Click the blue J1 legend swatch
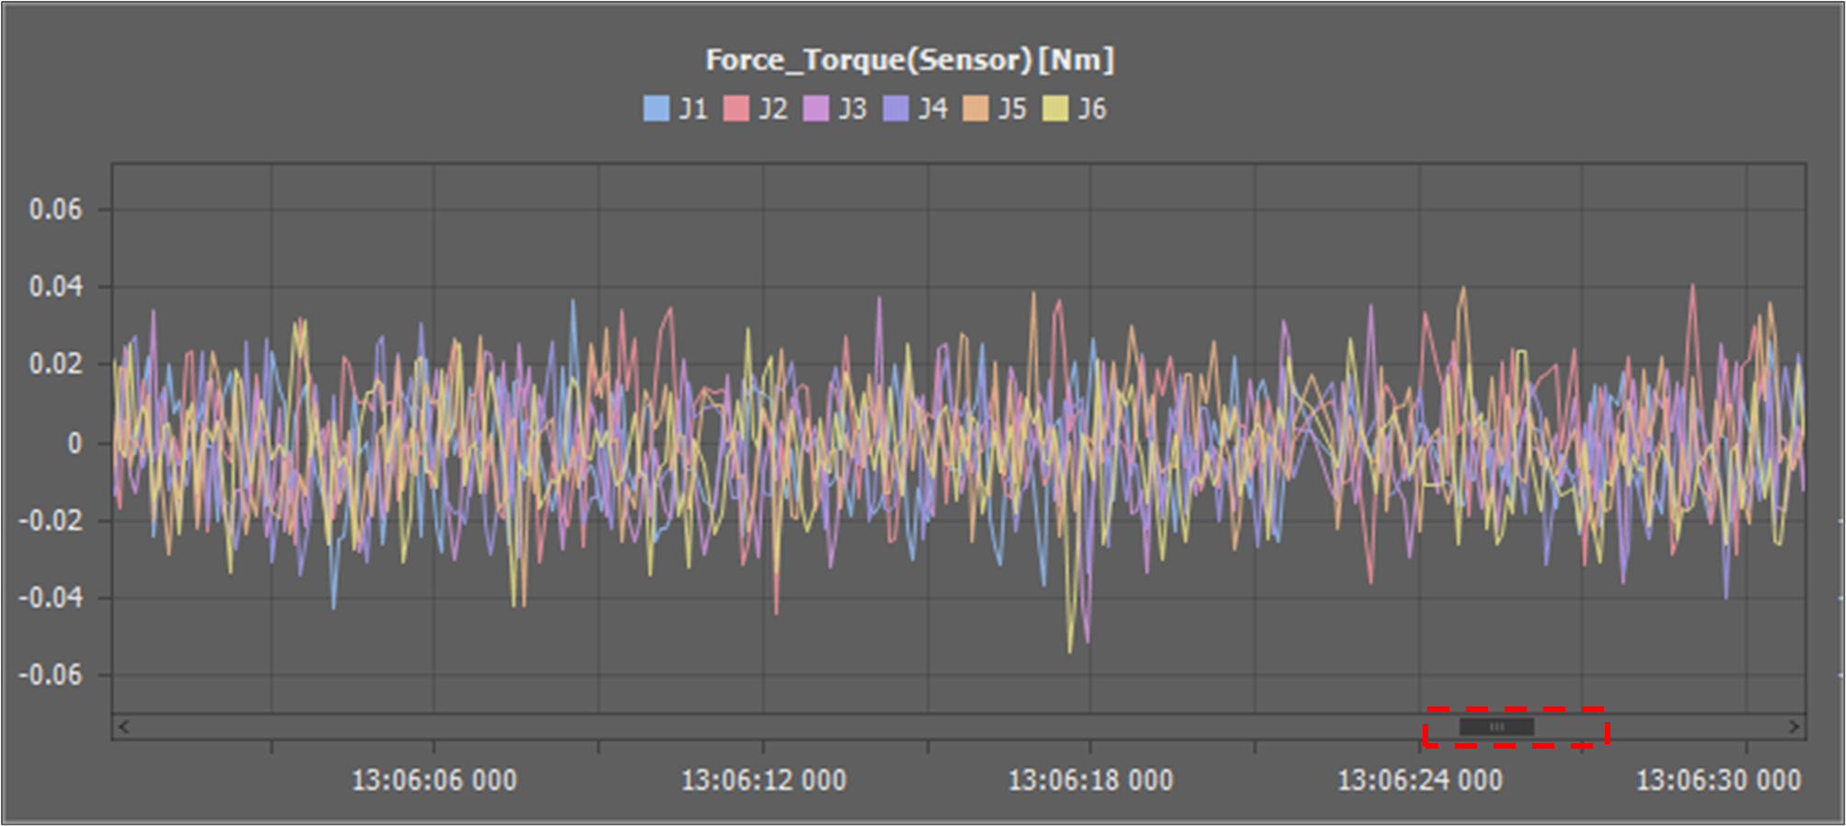Image resolution: width=1846 pixels, height=826 pixels. point(656,109)
